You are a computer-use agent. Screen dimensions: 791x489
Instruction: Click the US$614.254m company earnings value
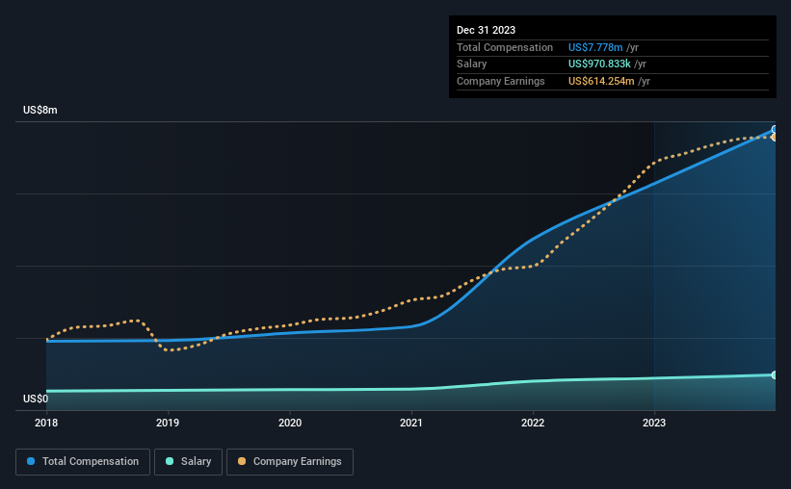pyautogui.click(x=601, y=81)
